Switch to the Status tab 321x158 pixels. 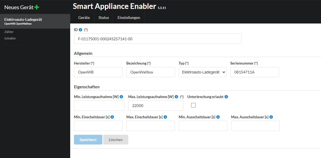coord(104,18)
